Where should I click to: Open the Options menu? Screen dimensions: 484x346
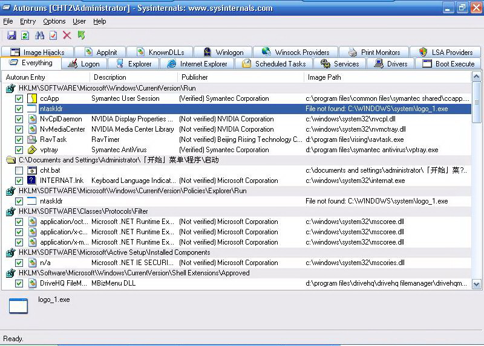tap(54, 21)
